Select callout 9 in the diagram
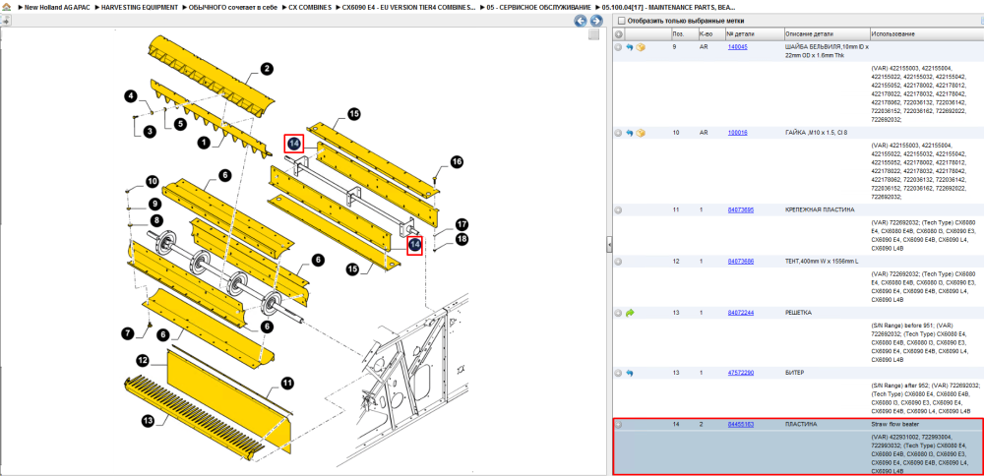This screenshot has width=984, height=476. [x=155, y=204]
